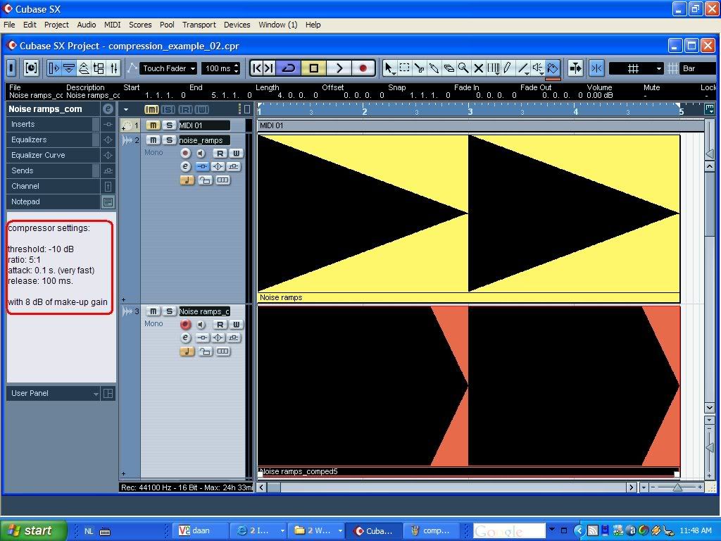Screen dimensions: 721x541
Task: Pick the Time Warp tool
Action: pos(493,68)
